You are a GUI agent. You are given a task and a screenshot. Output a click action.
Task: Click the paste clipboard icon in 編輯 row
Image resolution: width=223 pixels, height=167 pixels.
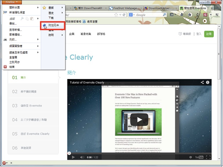tap(32, 18)
